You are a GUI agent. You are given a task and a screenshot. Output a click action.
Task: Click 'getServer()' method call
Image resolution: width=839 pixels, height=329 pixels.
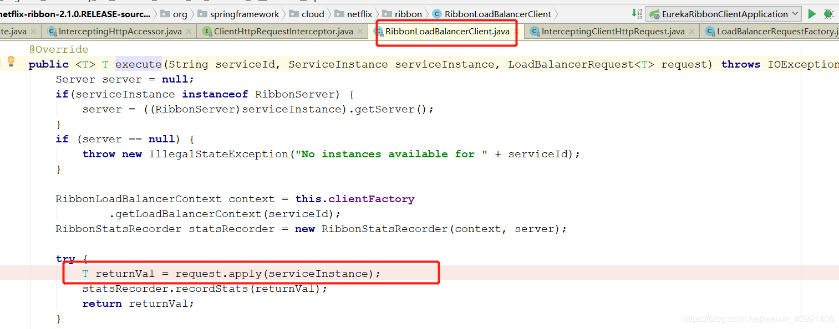pos(390,109)
